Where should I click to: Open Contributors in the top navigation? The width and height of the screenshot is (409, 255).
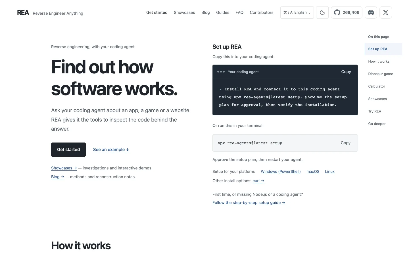point(262,12)
